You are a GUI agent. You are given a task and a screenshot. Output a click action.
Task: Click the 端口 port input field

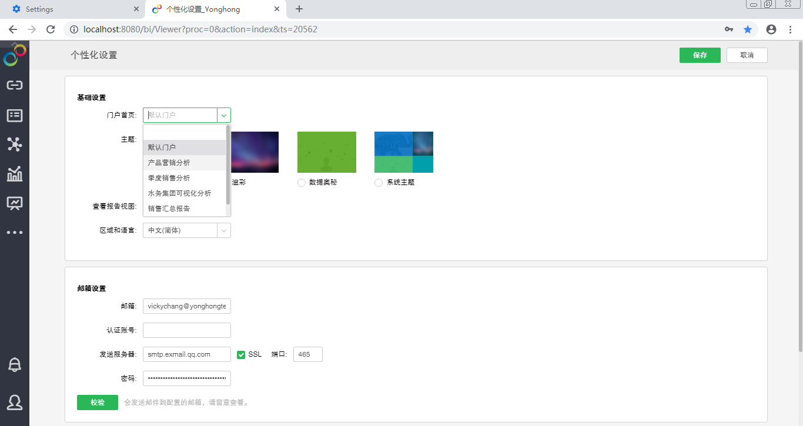click(307, 354)
